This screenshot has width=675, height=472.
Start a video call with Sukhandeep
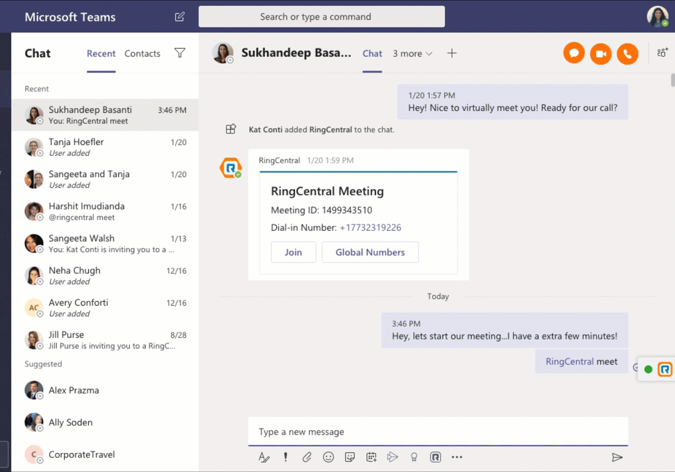(601, 53)
